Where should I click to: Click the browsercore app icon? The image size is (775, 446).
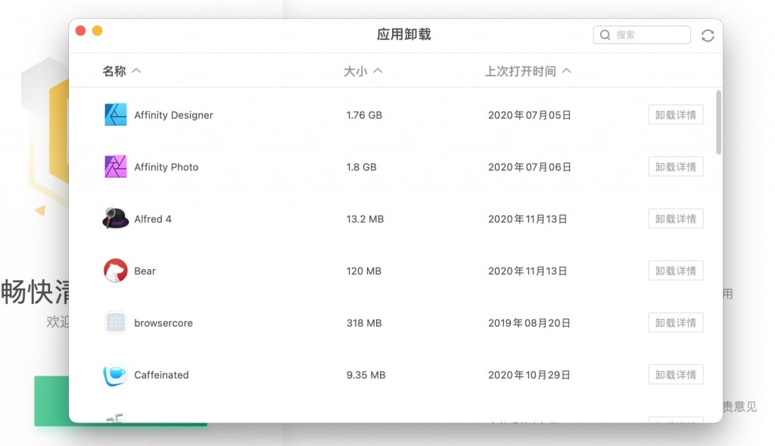[x=115, y=323]
